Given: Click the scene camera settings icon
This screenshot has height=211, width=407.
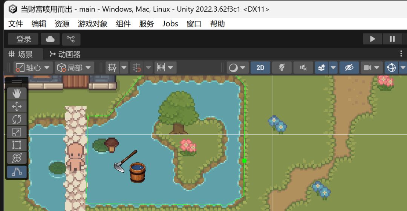Looking at the screenshot, I should point(367,68).
